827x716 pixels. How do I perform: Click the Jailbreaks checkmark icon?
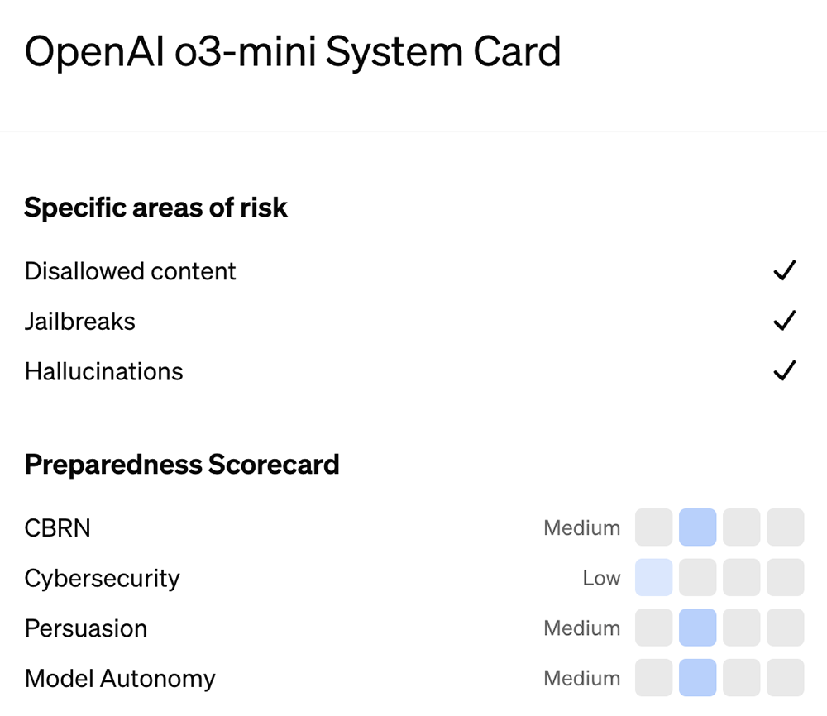[x=784, y=321]
